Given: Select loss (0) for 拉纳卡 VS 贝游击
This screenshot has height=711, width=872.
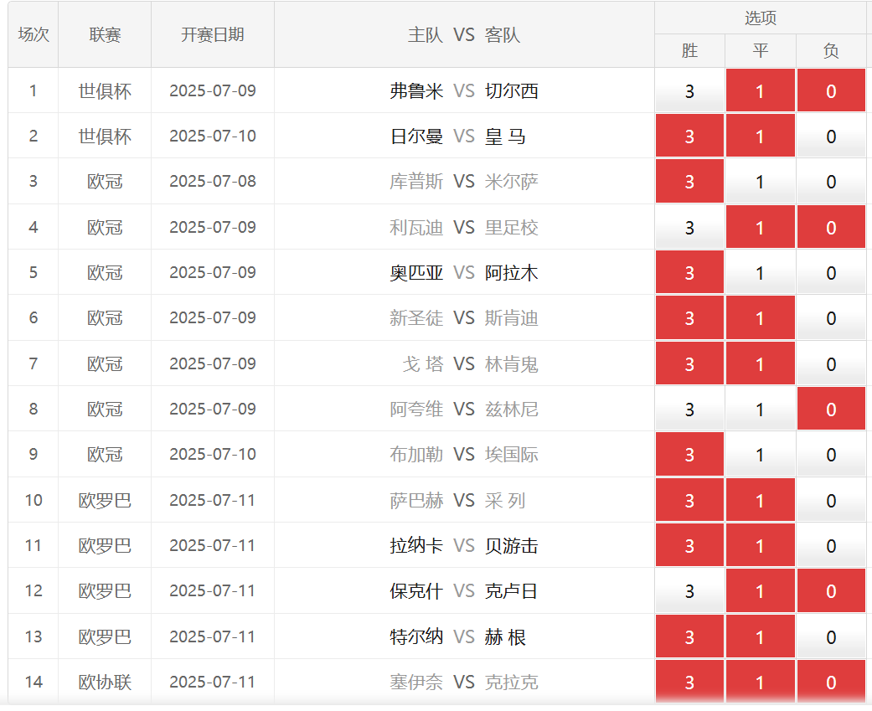Looking at the screenshot, I should 831,545.
